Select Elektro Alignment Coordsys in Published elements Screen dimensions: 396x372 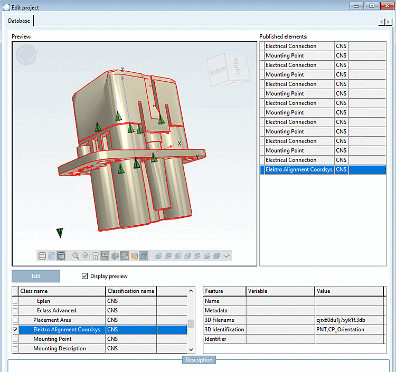click(299, 170)
